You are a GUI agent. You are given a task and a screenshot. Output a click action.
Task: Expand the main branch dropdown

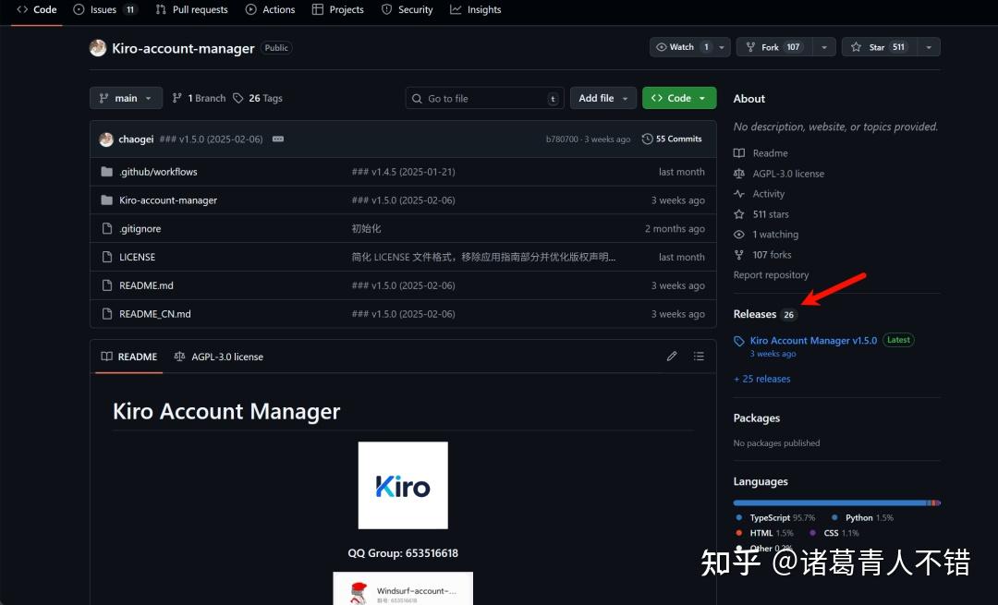(126, 98)
